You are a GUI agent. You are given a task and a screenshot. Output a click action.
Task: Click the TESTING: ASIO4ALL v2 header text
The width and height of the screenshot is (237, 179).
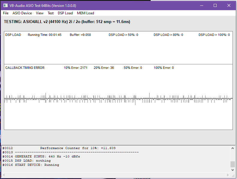[x=67, y=22]
